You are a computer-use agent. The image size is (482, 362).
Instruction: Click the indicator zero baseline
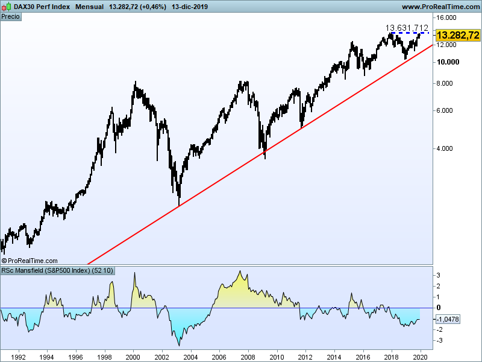211,308
